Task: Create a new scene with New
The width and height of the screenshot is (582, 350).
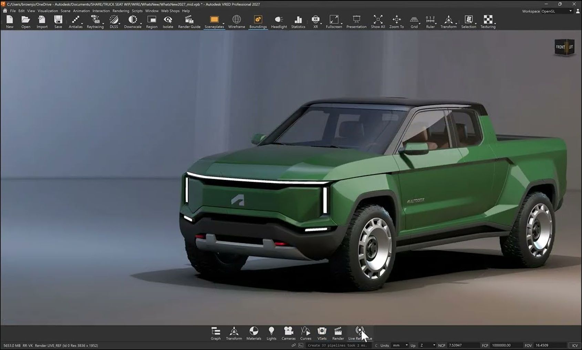Action: point(10,22)
